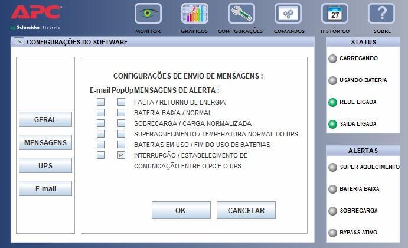Image resolution: width=408 pixels, height=248 pixels.
Task: Switch to the UPS settings section
Action: 45,165
